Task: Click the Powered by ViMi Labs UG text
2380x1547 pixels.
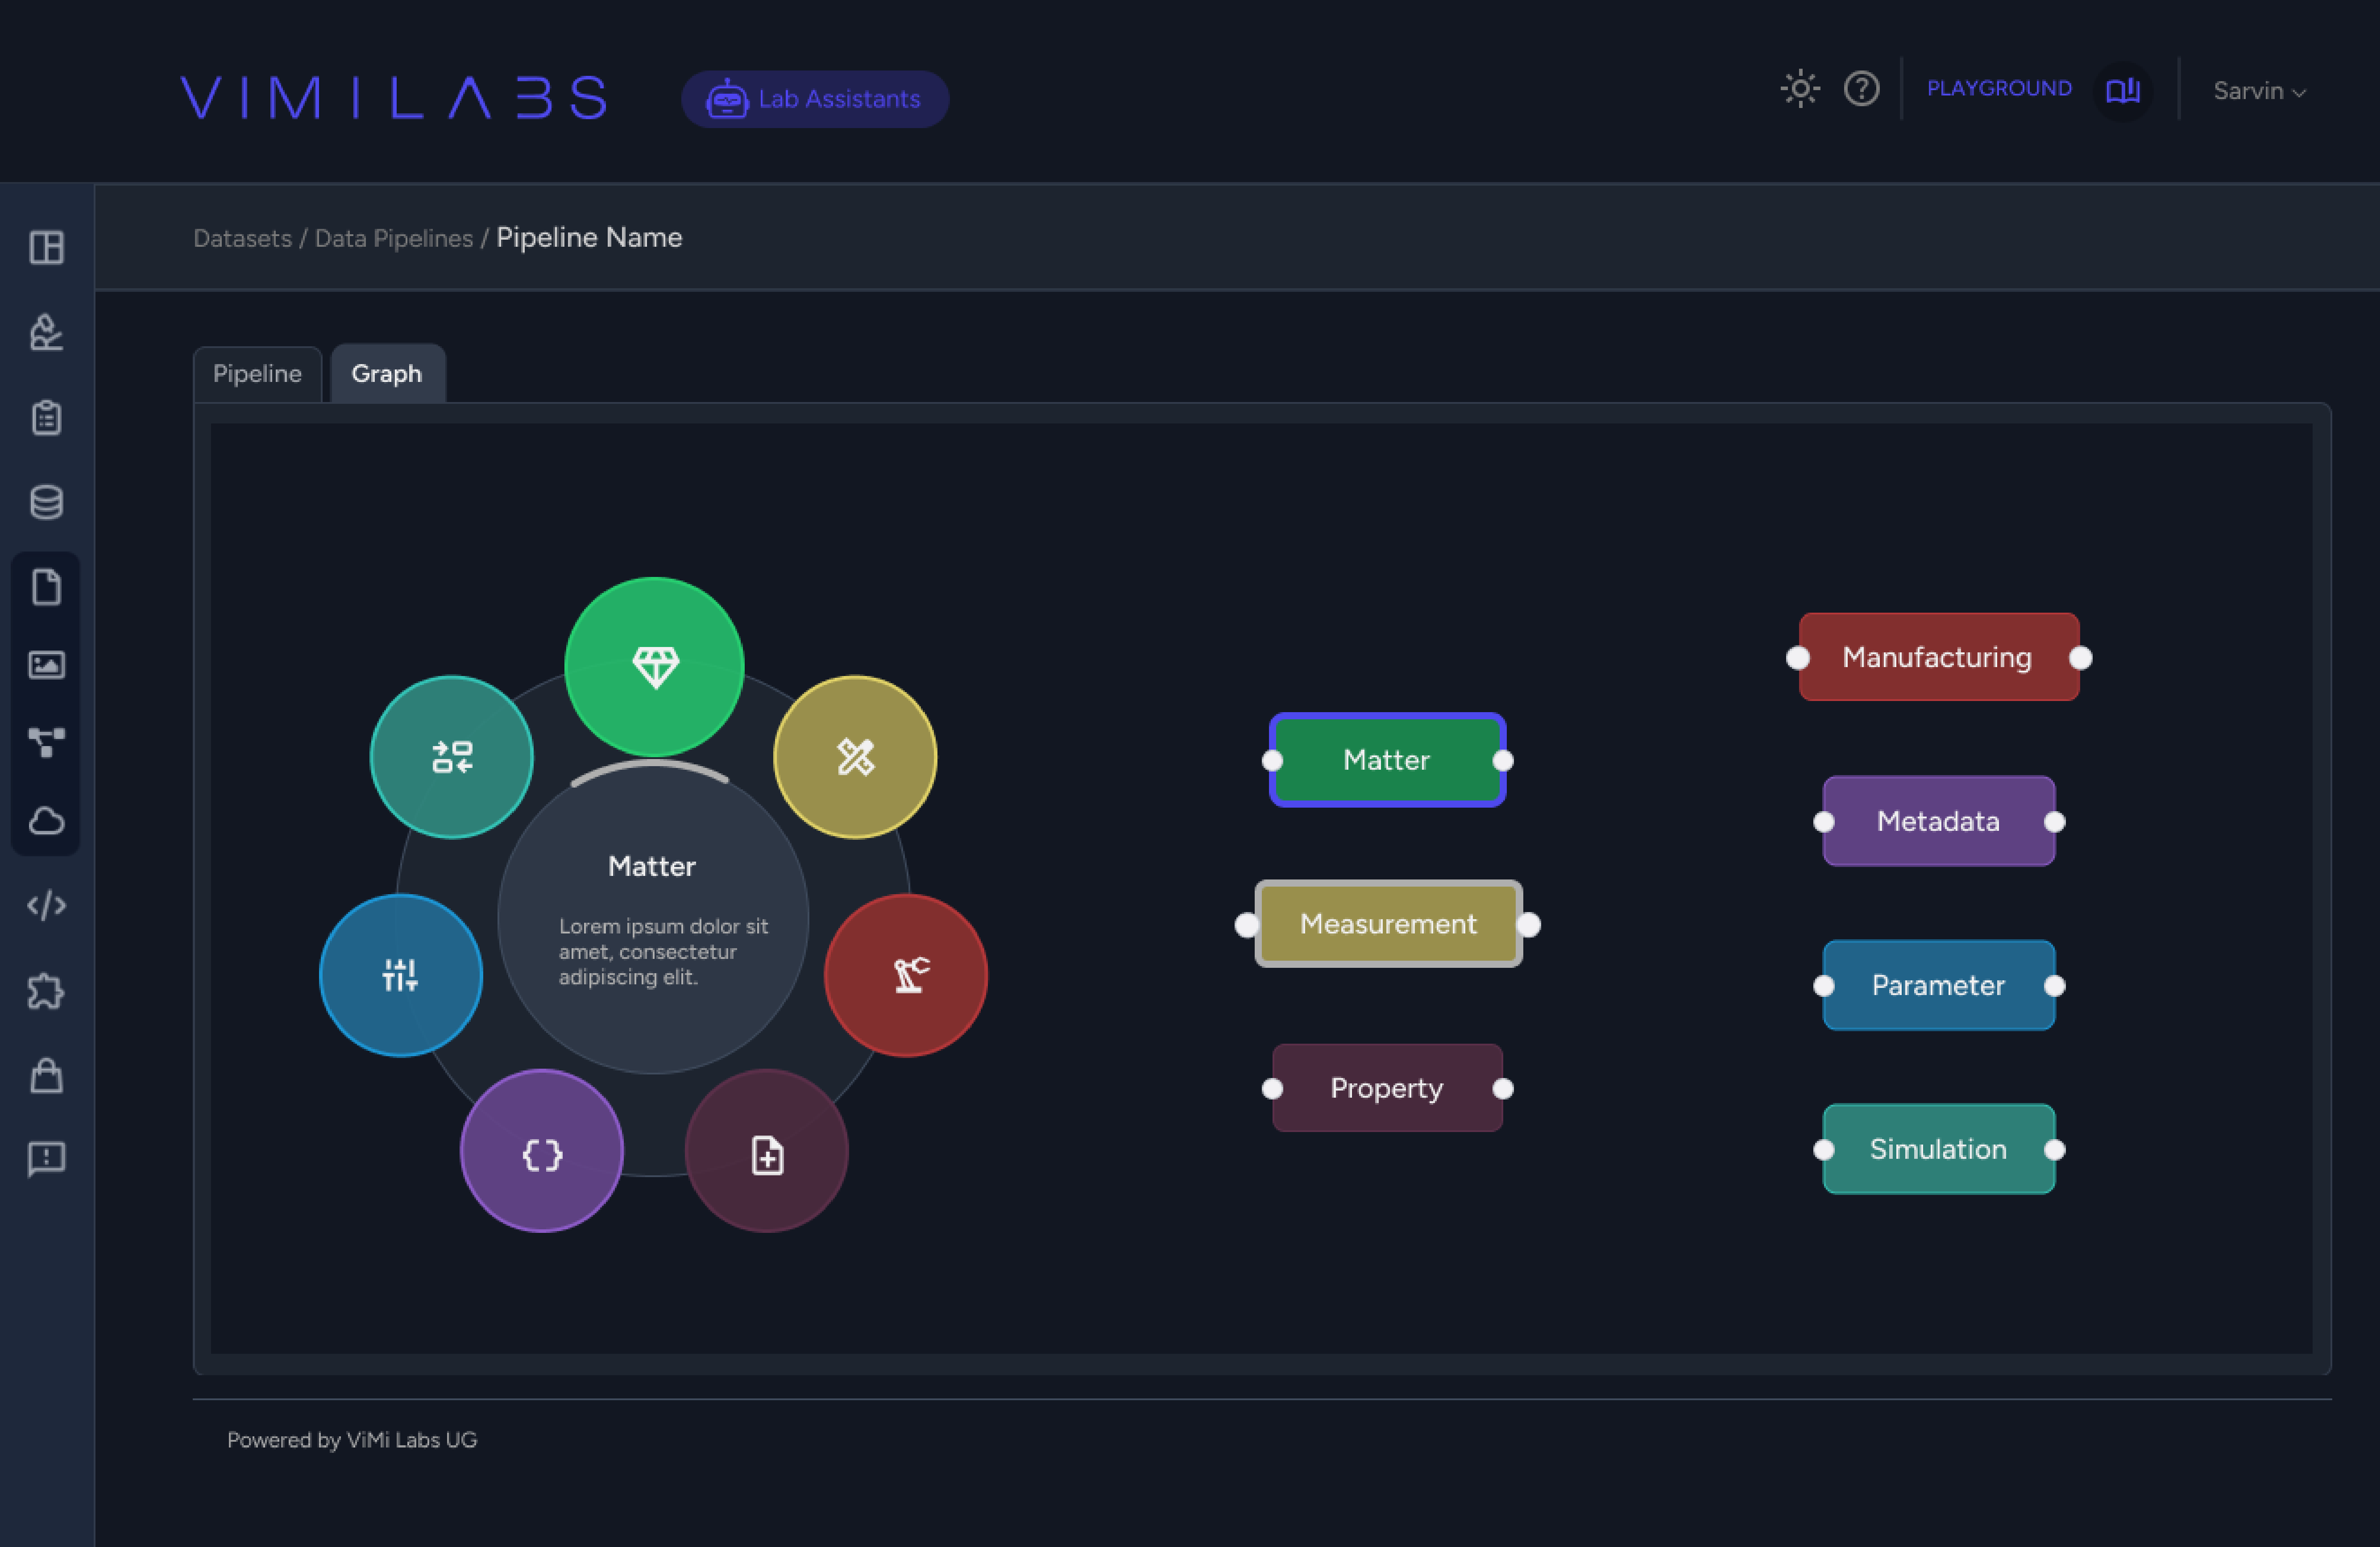Action: coord(352,1440)
